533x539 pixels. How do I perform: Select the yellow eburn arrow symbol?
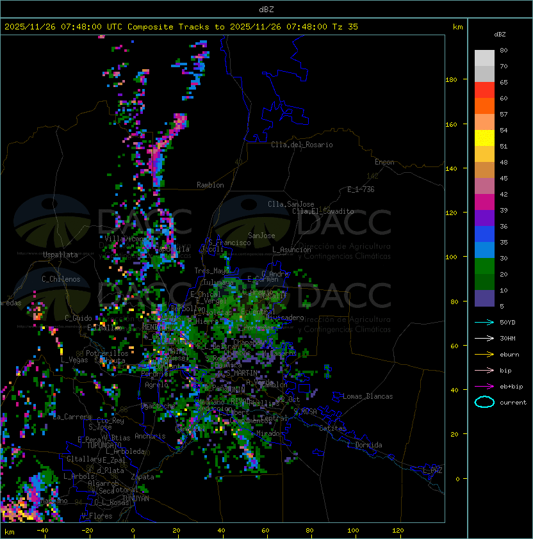(484, 354)
